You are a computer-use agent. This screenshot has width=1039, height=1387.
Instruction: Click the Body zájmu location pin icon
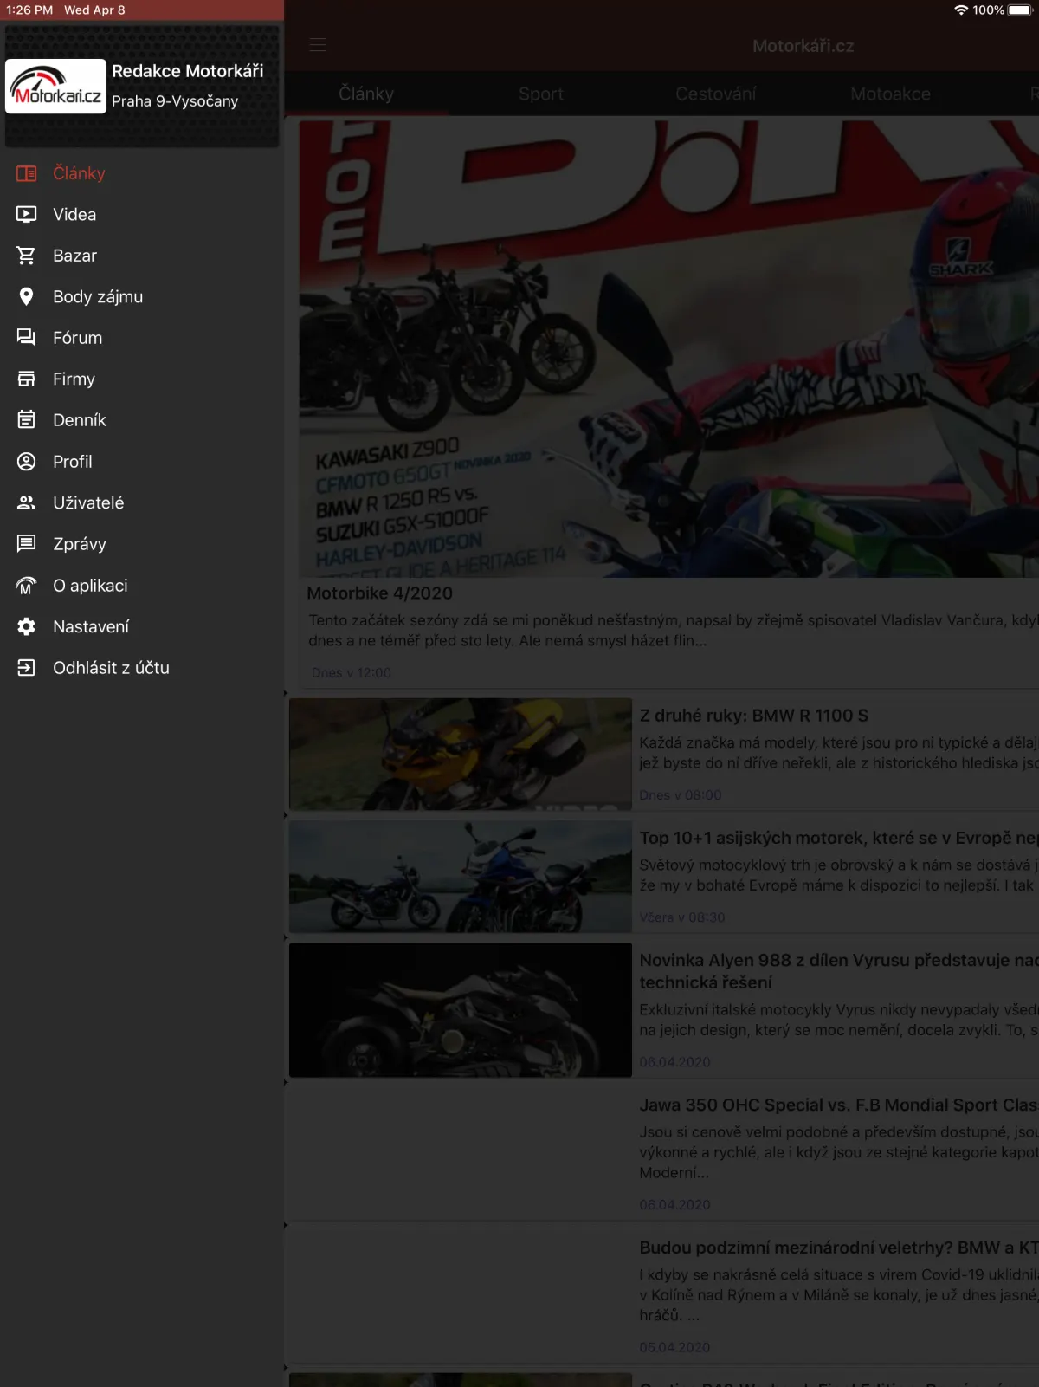[27, 296]
